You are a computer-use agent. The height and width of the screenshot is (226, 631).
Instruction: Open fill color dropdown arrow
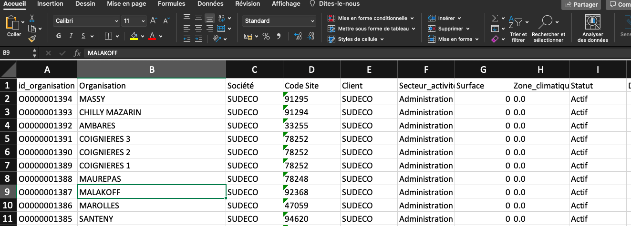click(142, 36)
